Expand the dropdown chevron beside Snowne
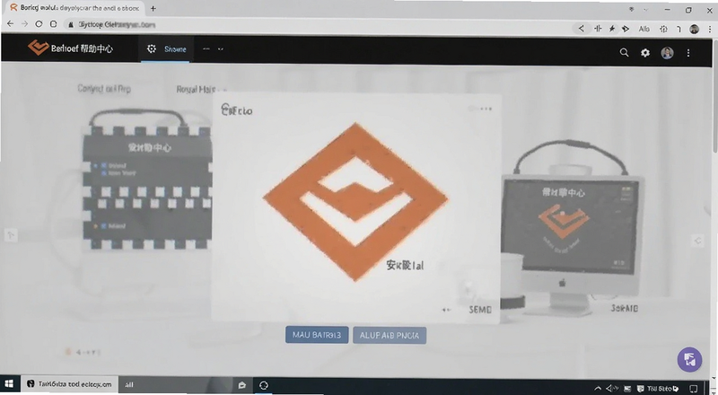The image size is (718, 395). [221, 49]
